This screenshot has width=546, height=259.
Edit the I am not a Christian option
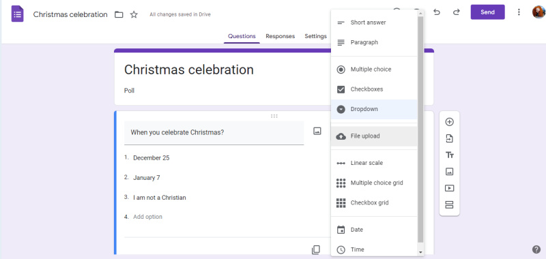[160, 198]
